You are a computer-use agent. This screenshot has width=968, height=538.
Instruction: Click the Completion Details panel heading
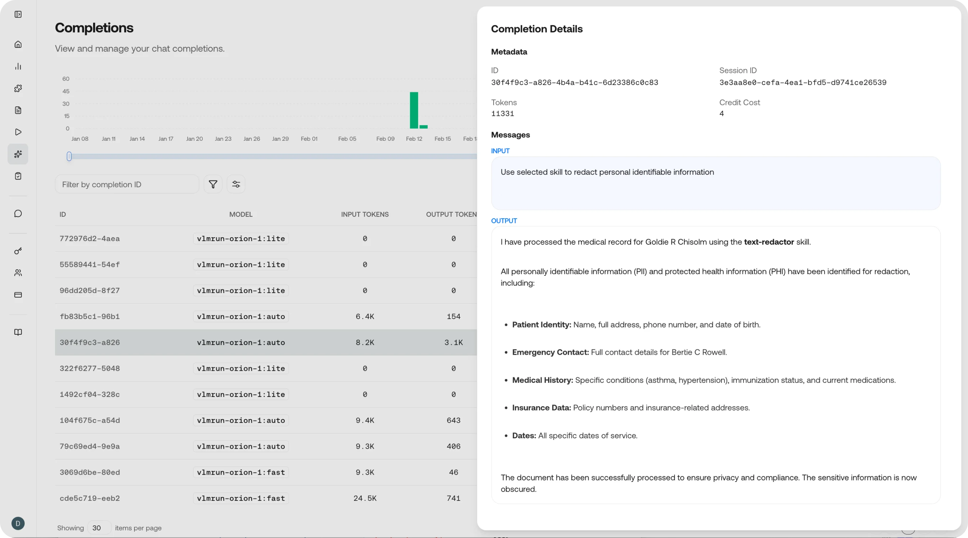[536, 29]
